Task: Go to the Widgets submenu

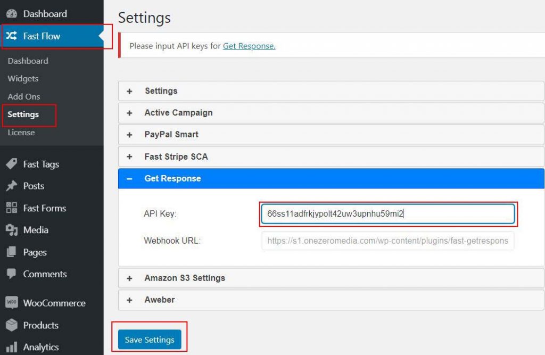Action: tap(23, 79)
